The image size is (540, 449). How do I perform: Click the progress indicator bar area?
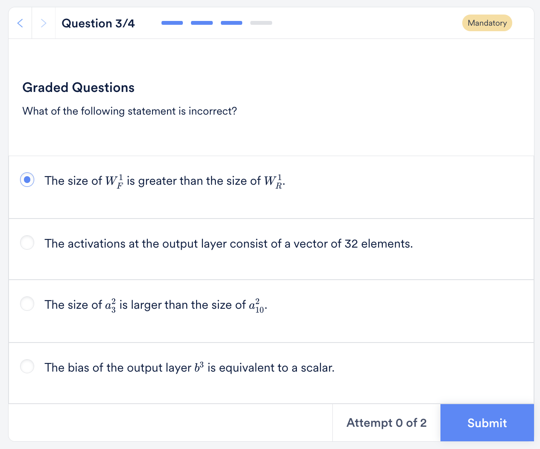pos(217,23)
